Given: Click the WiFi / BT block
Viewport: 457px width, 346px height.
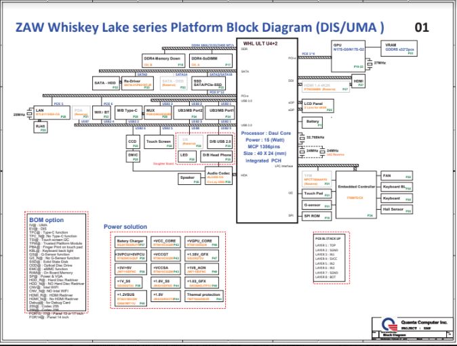Looking at the screenshot, I should (x=102, y=112).
